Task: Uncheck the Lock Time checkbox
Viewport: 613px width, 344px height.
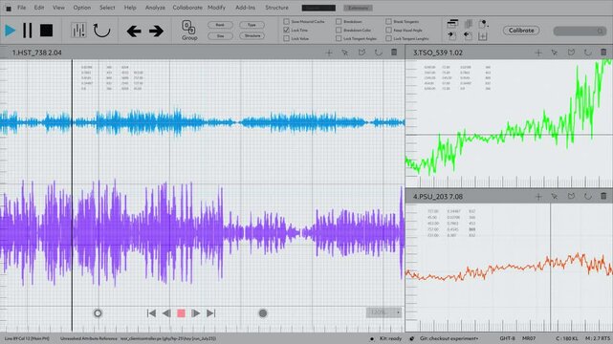Action: (x=286, y=30)
